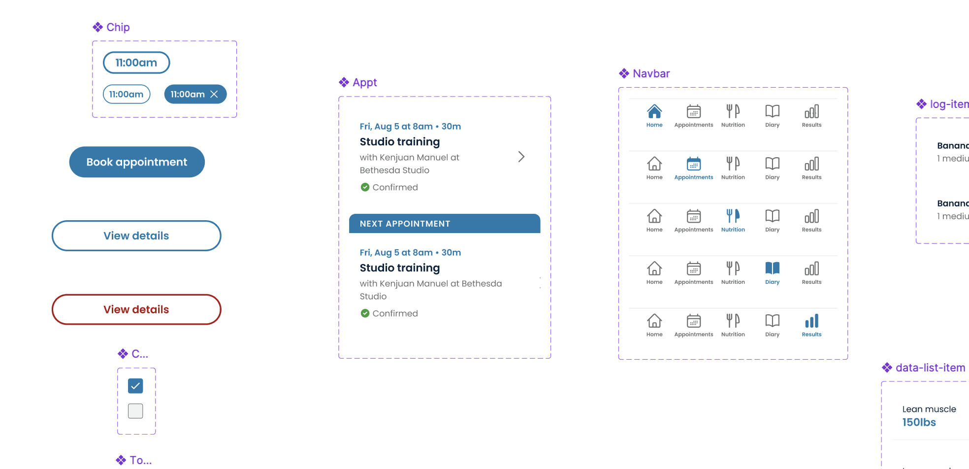This screenshot has width=969, height=469.
Task: Click the green Confirmed checkmark under Next Appointment
Action: pyautogui.click(x=365, y=313)
